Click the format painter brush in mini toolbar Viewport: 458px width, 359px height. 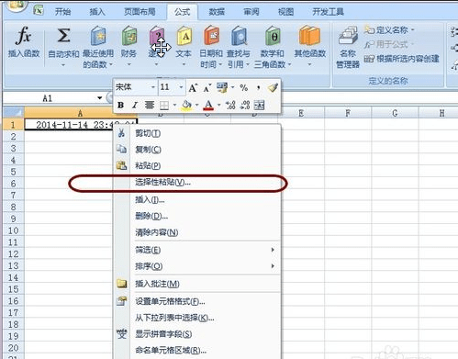point(273,87)
